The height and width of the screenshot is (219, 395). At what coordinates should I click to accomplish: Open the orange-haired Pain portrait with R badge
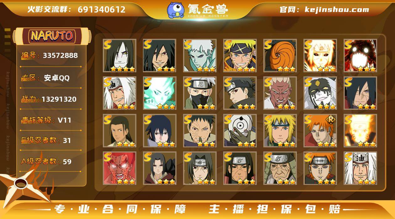(320, 131)
